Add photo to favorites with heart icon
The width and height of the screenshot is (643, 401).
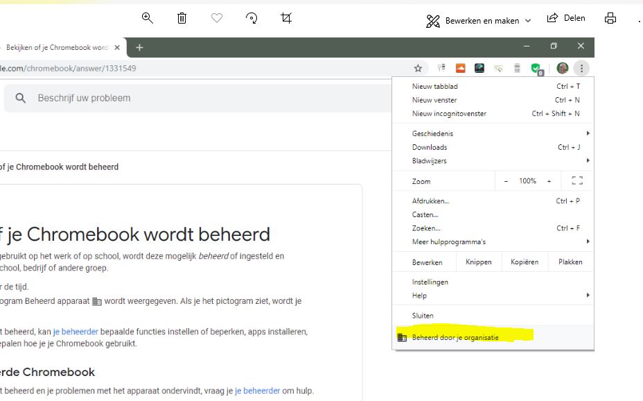click(217, 19)
